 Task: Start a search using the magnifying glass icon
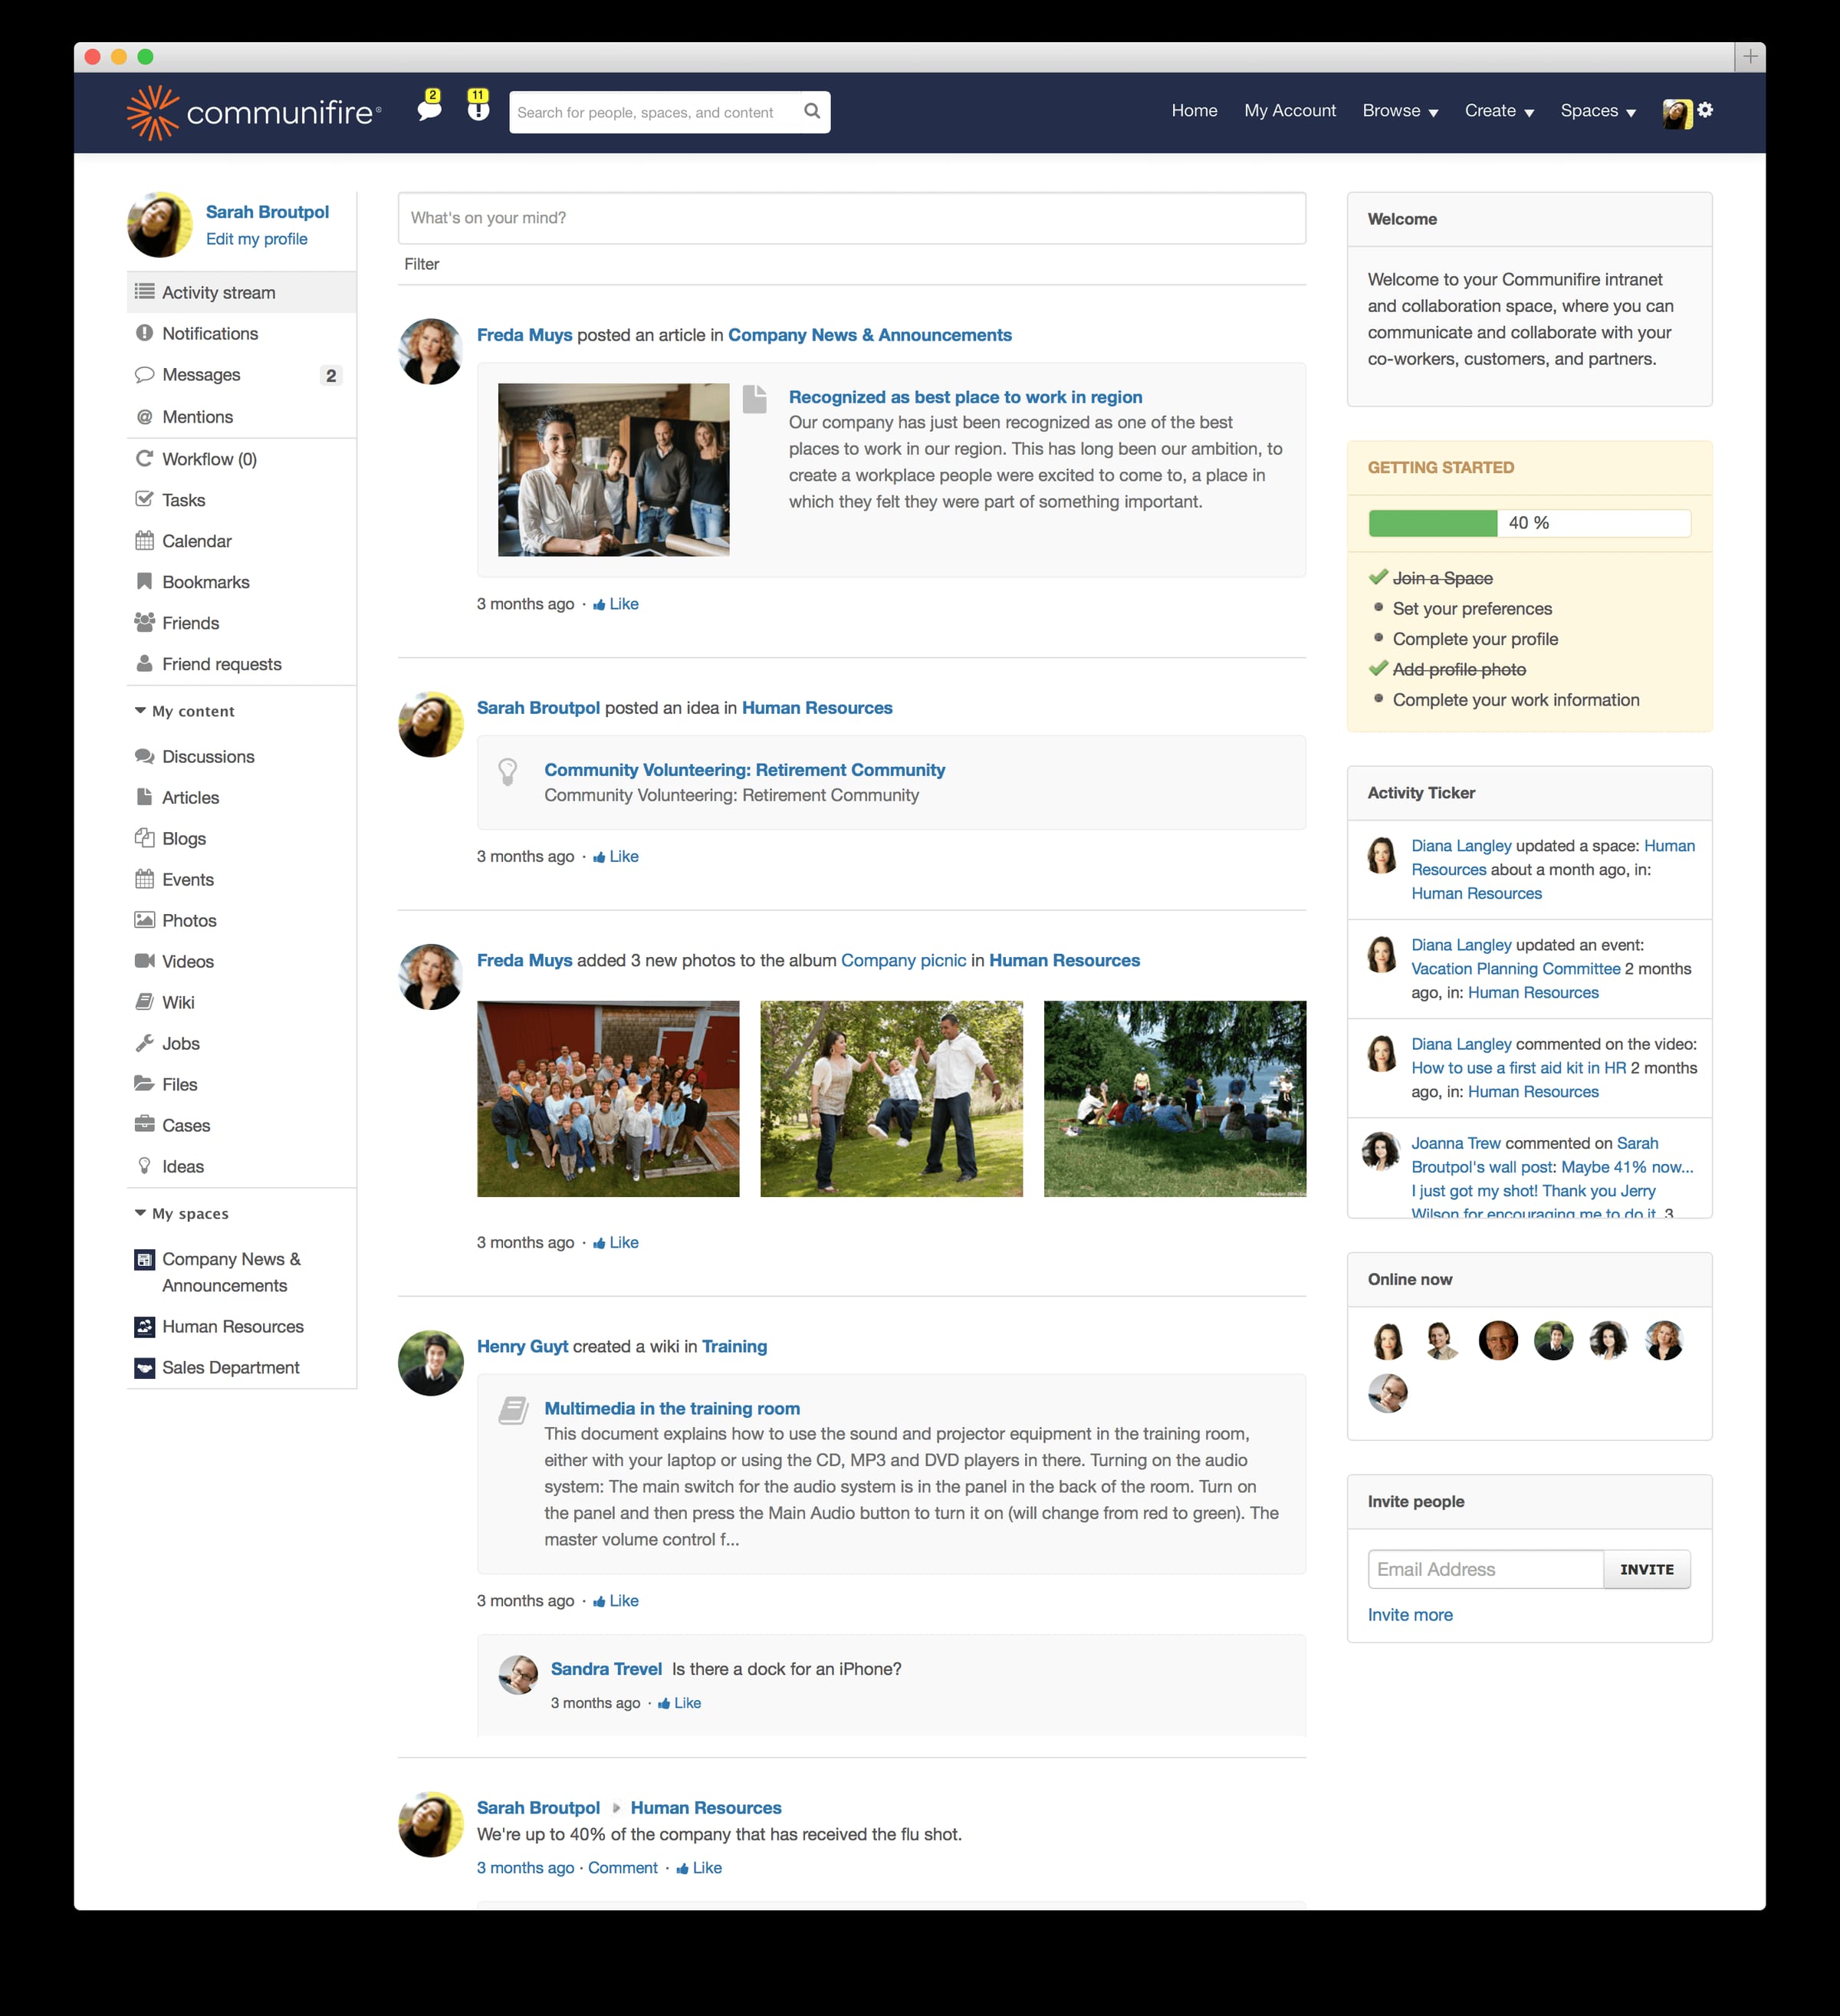point(812,112)
